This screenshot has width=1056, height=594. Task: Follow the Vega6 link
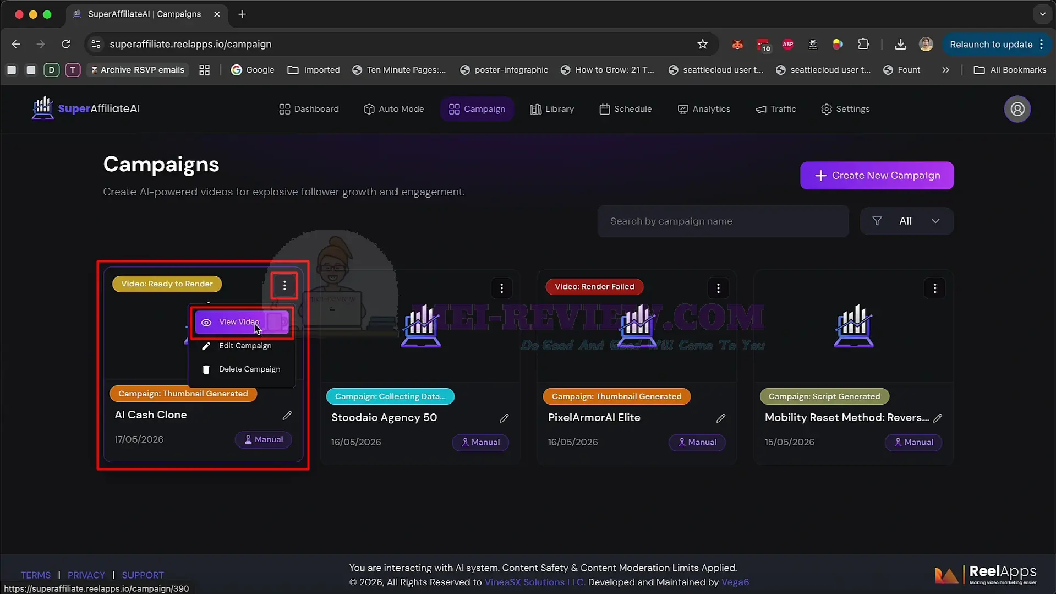click(x=735, y=582)
